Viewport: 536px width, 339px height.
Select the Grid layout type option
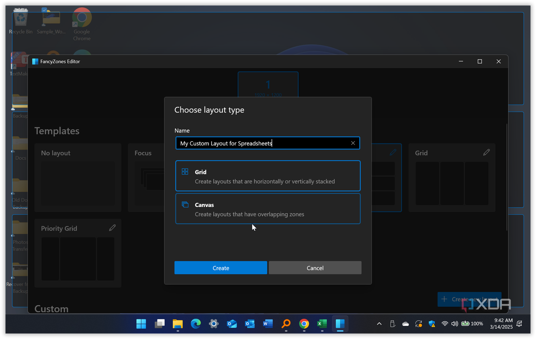click(268, 176)
